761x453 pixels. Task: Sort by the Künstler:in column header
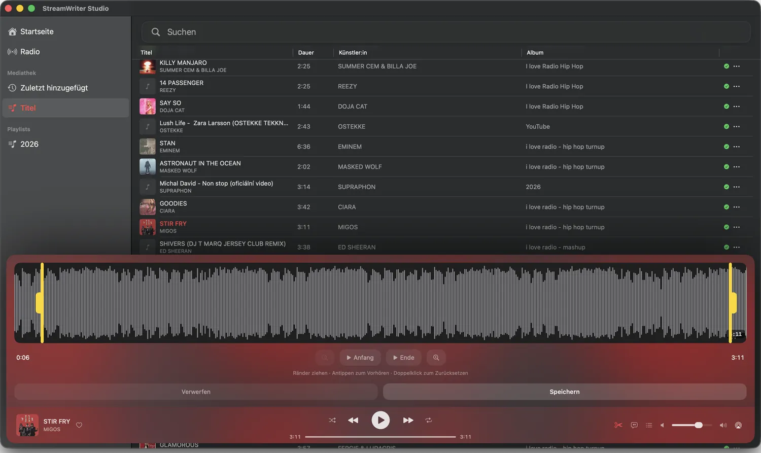(353, 53)
